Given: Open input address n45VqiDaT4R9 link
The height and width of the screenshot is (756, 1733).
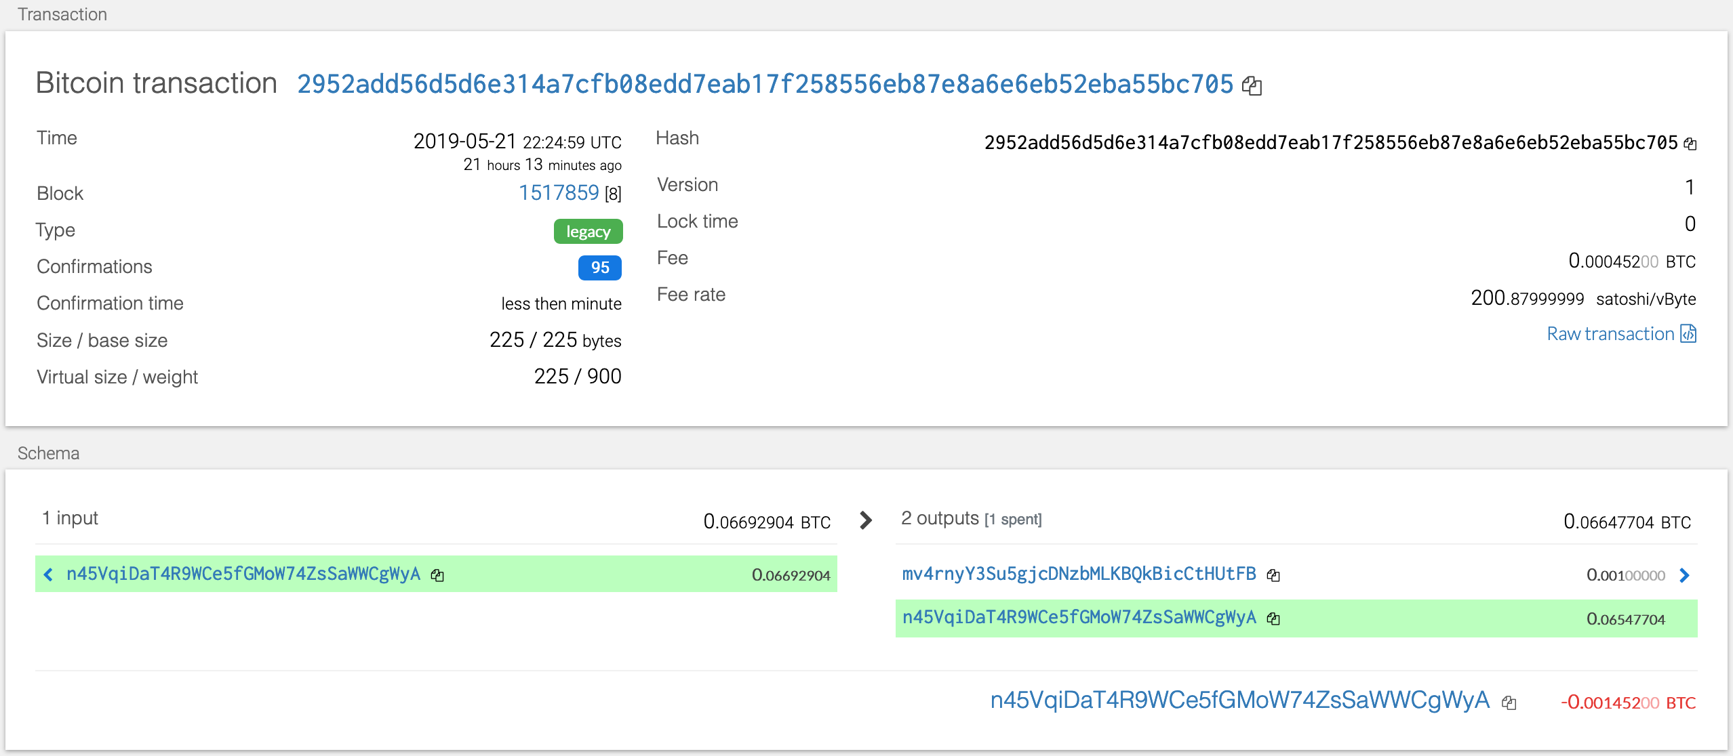Looking at the screenshot, I should click(x=243, y=574).
